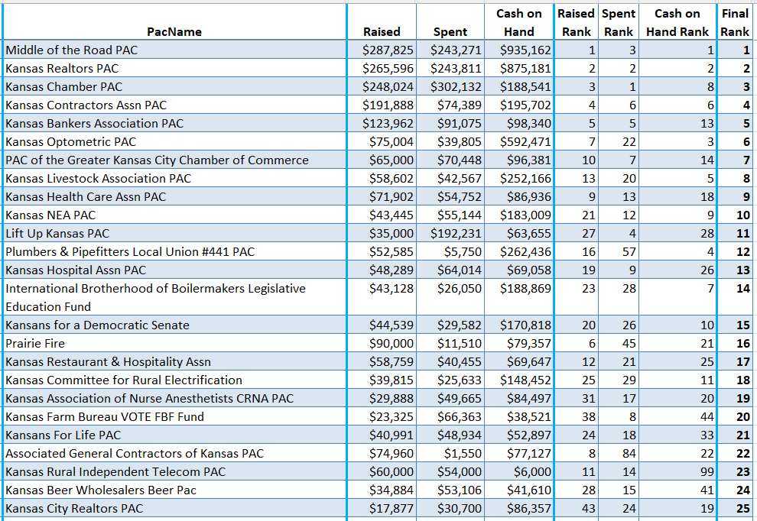Click the Kansans For Life PAC cell
Viewport: 757px width, 521px height.
174,435
